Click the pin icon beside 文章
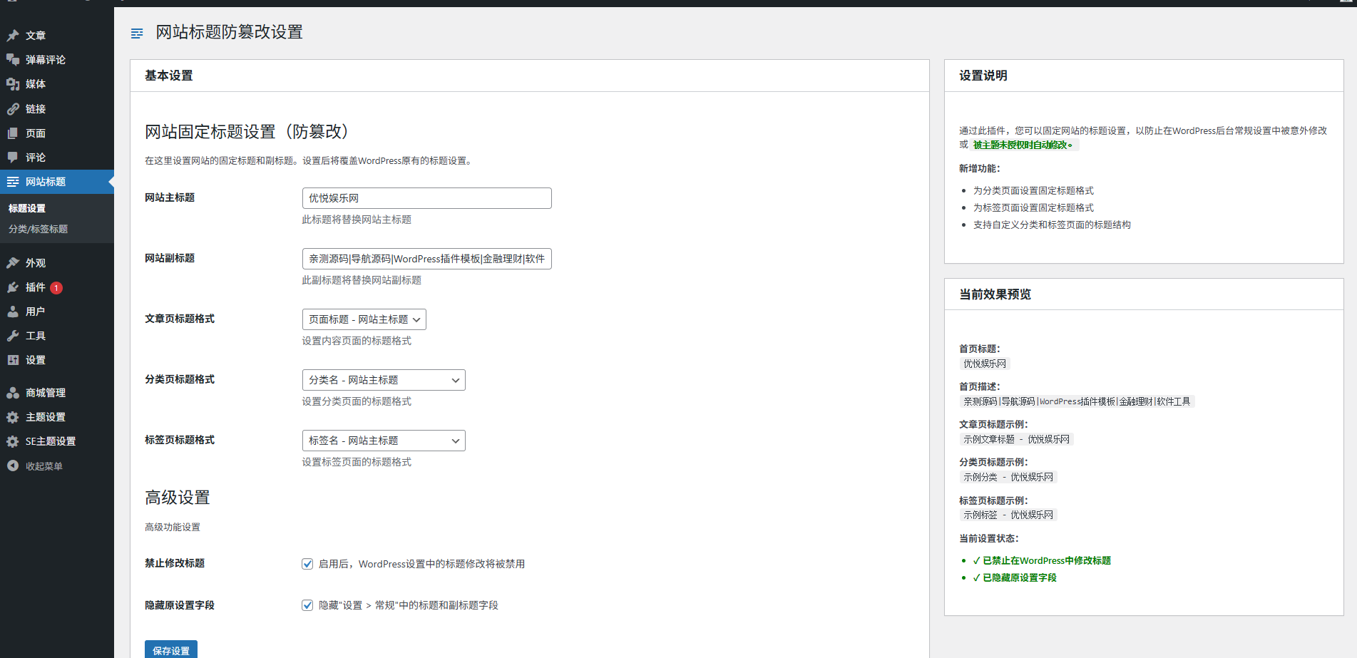 tap(13, 36)
